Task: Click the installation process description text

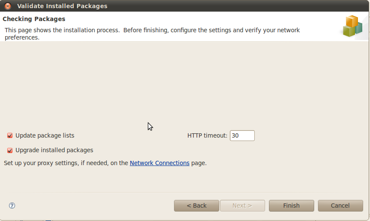Action: (x=152, y=34)
